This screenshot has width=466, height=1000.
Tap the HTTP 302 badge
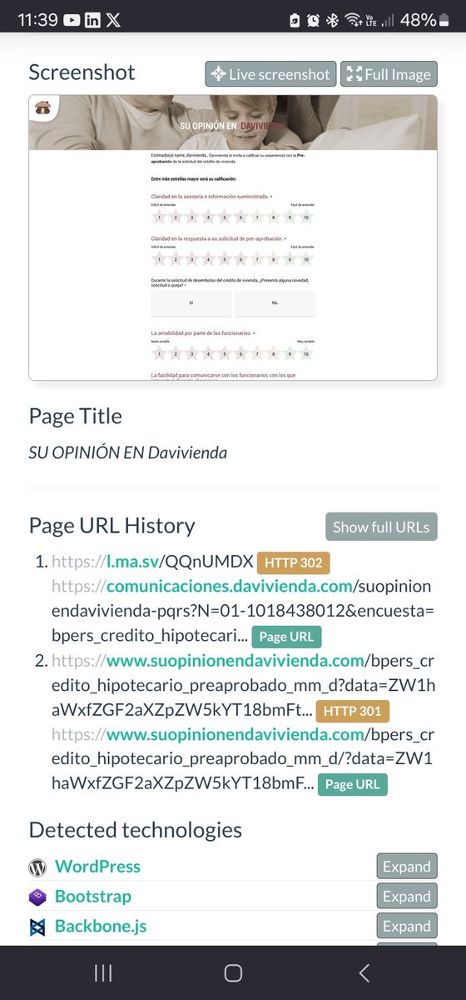coord(294,563)
